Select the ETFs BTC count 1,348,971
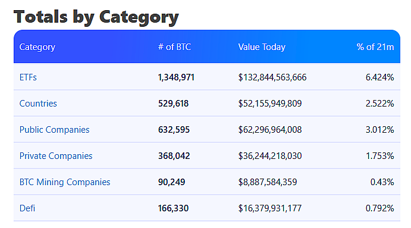The image size is (411, 228). coord(176,77)
